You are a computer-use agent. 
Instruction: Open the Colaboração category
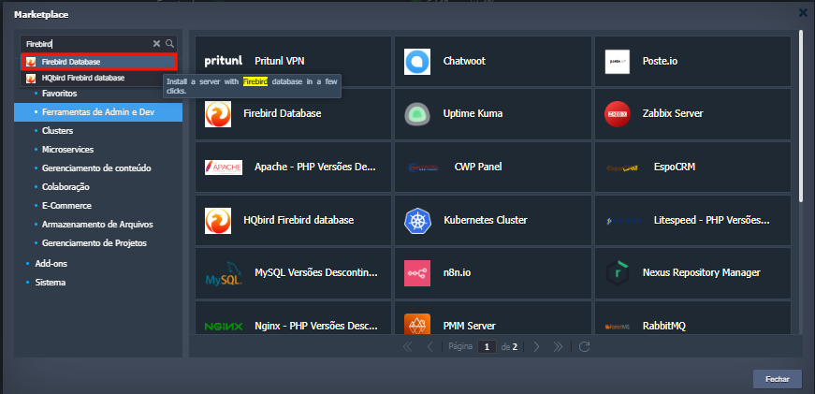click(x=65, y=187)
